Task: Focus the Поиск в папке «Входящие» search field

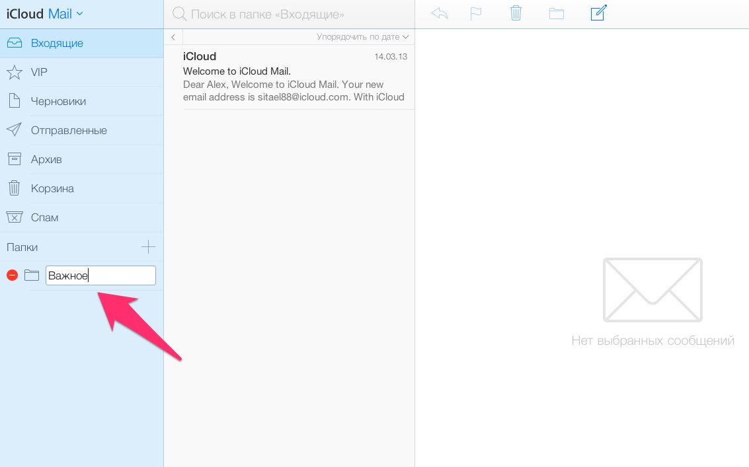Action: coord(289,14)
